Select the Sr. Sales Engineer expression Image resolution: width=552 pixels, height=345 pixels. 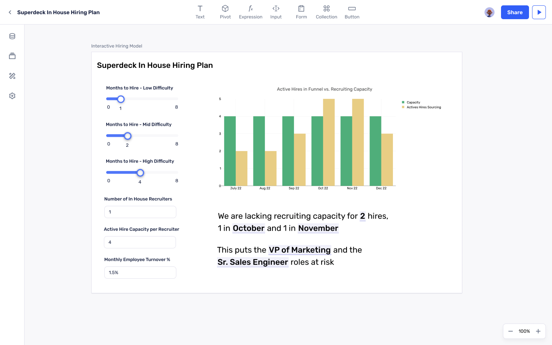click(x=253, y=262)
